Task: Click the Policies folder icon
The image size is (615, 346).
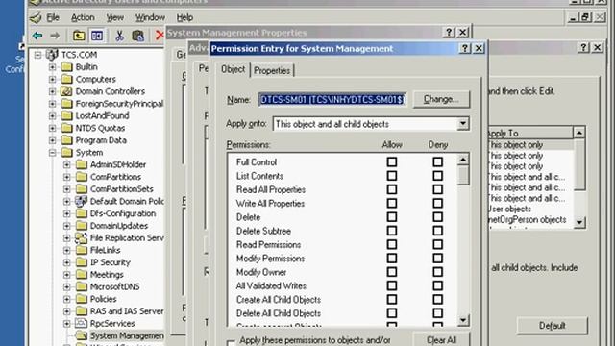Action: click(81, 299)
